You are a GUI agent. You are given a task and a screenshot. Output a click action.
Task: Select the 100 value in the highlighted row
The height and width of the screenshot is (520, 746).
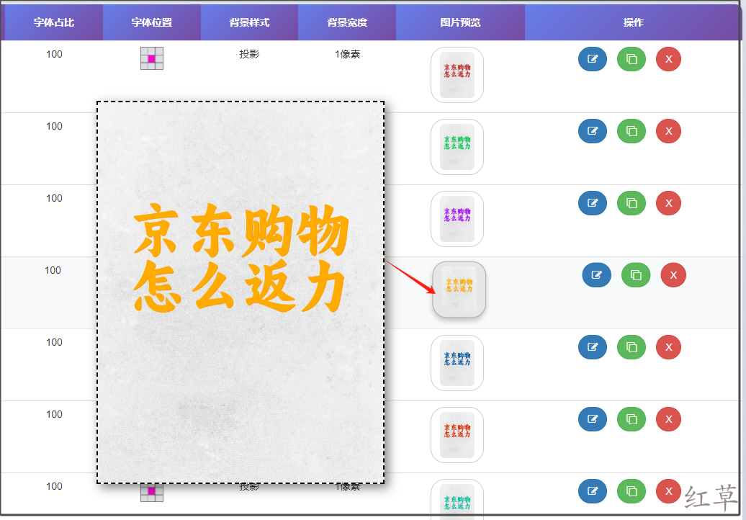[53, 270]
